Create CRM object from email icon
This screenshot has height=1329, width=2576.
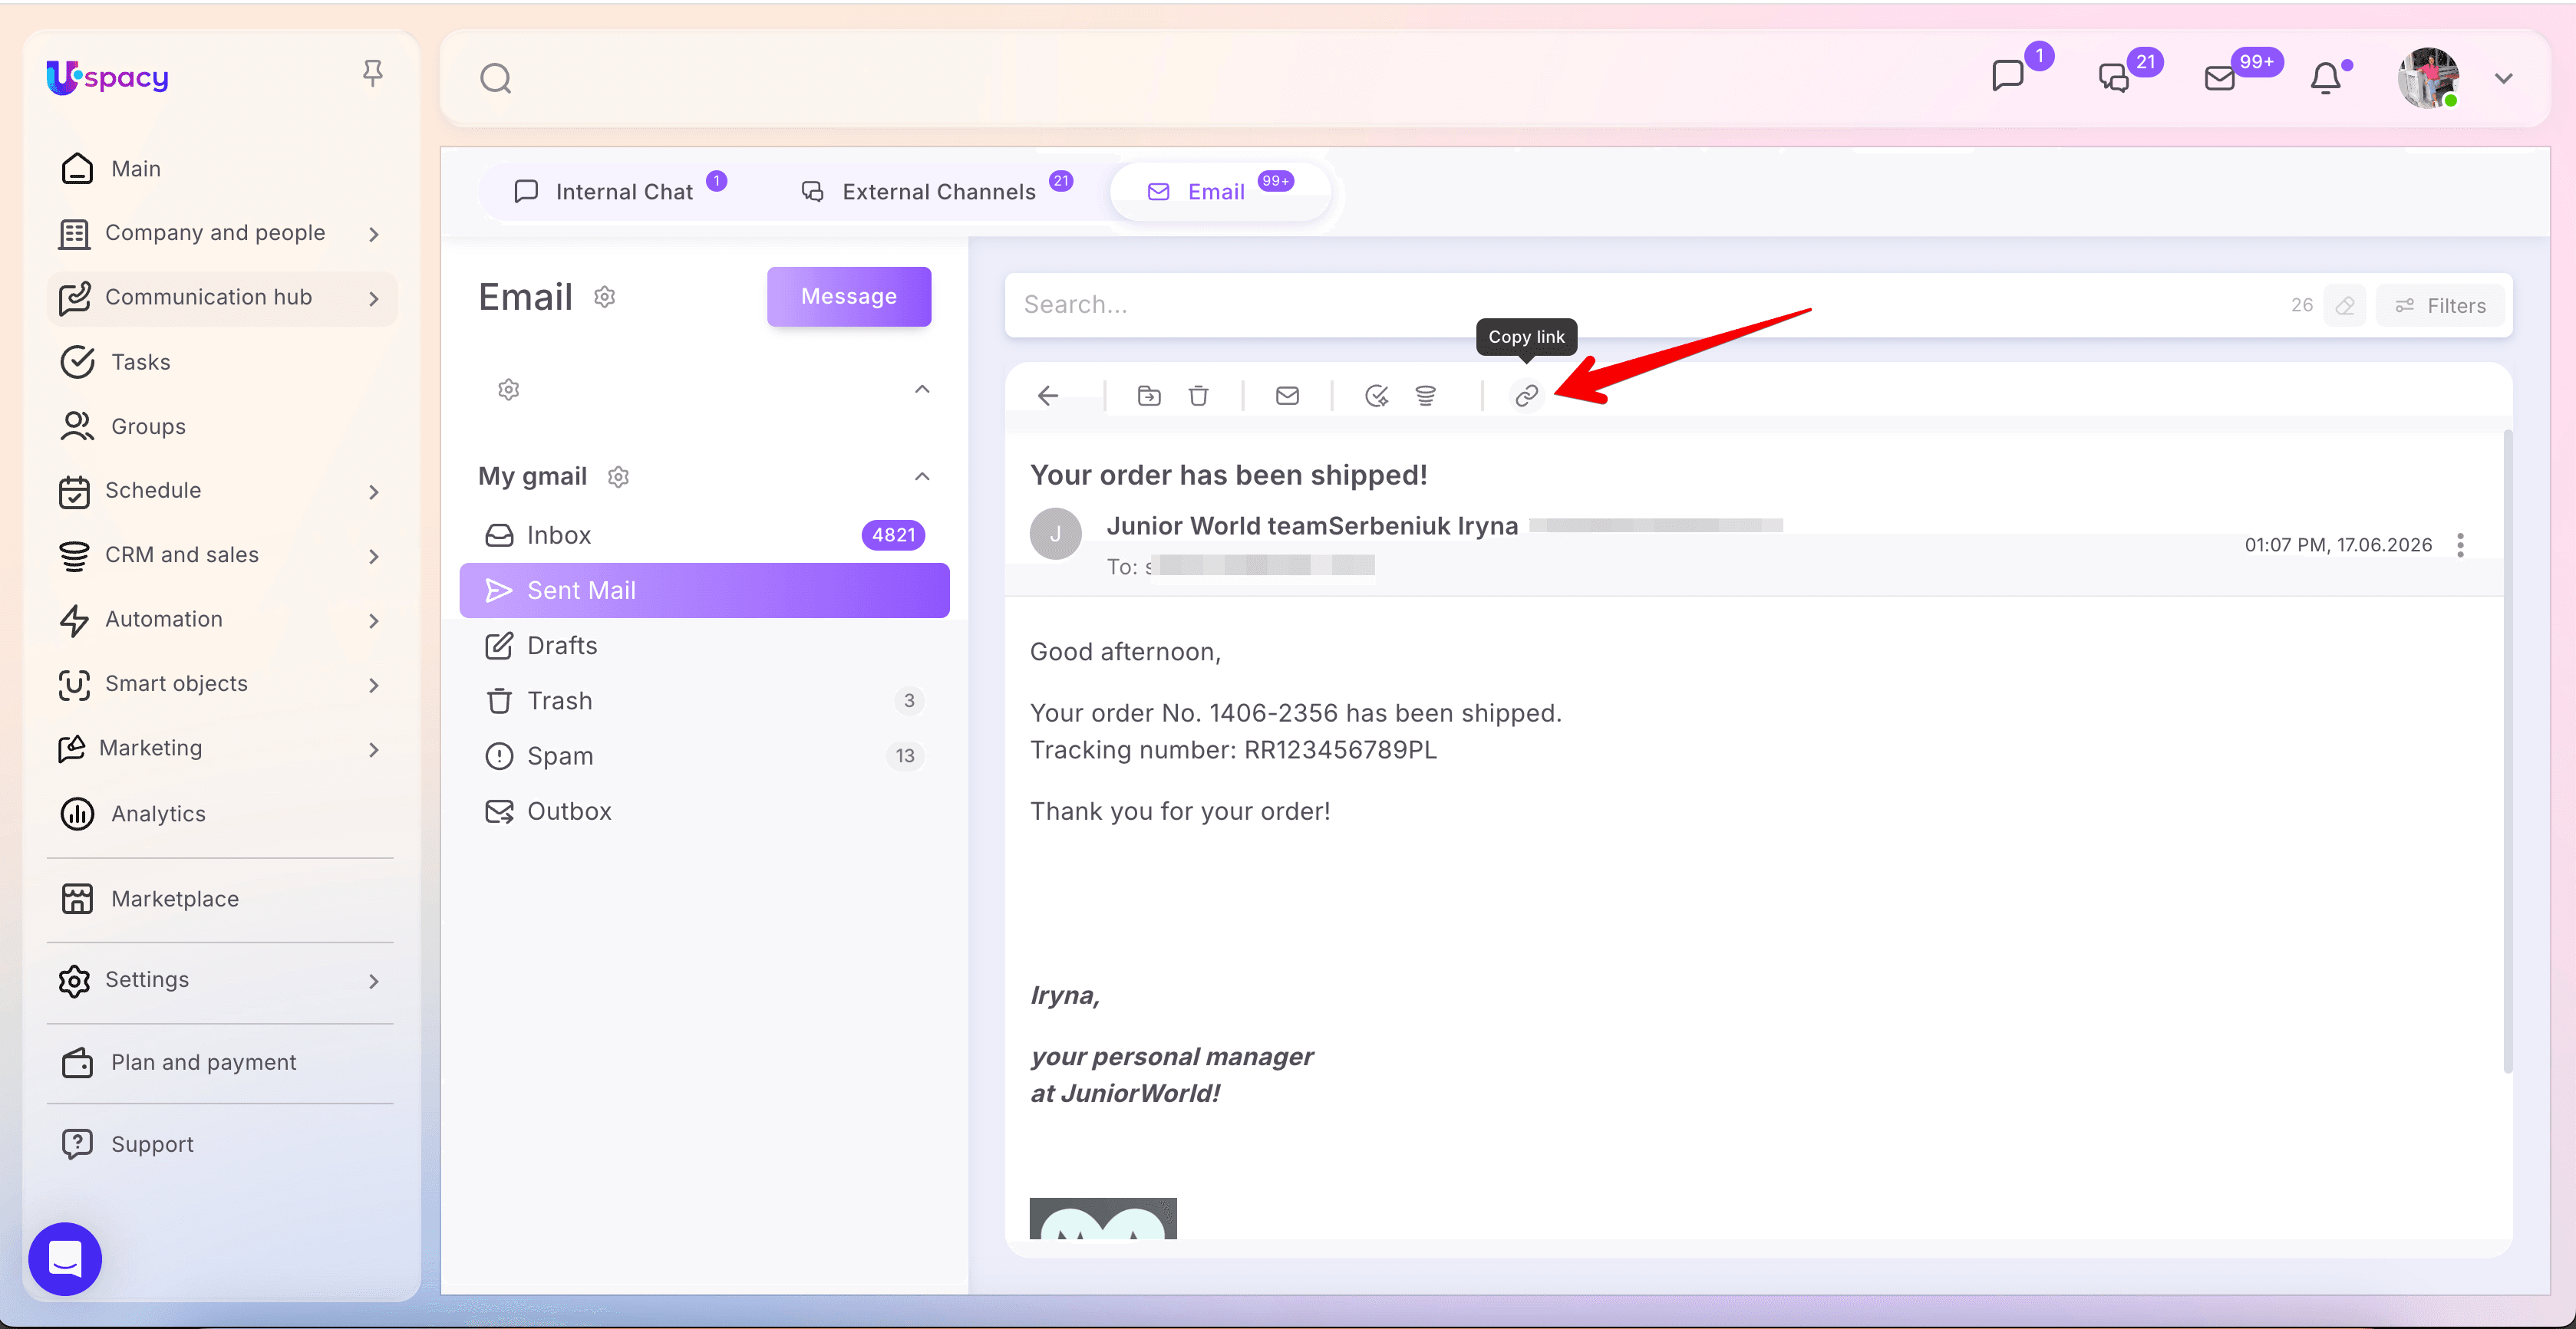1425,396
